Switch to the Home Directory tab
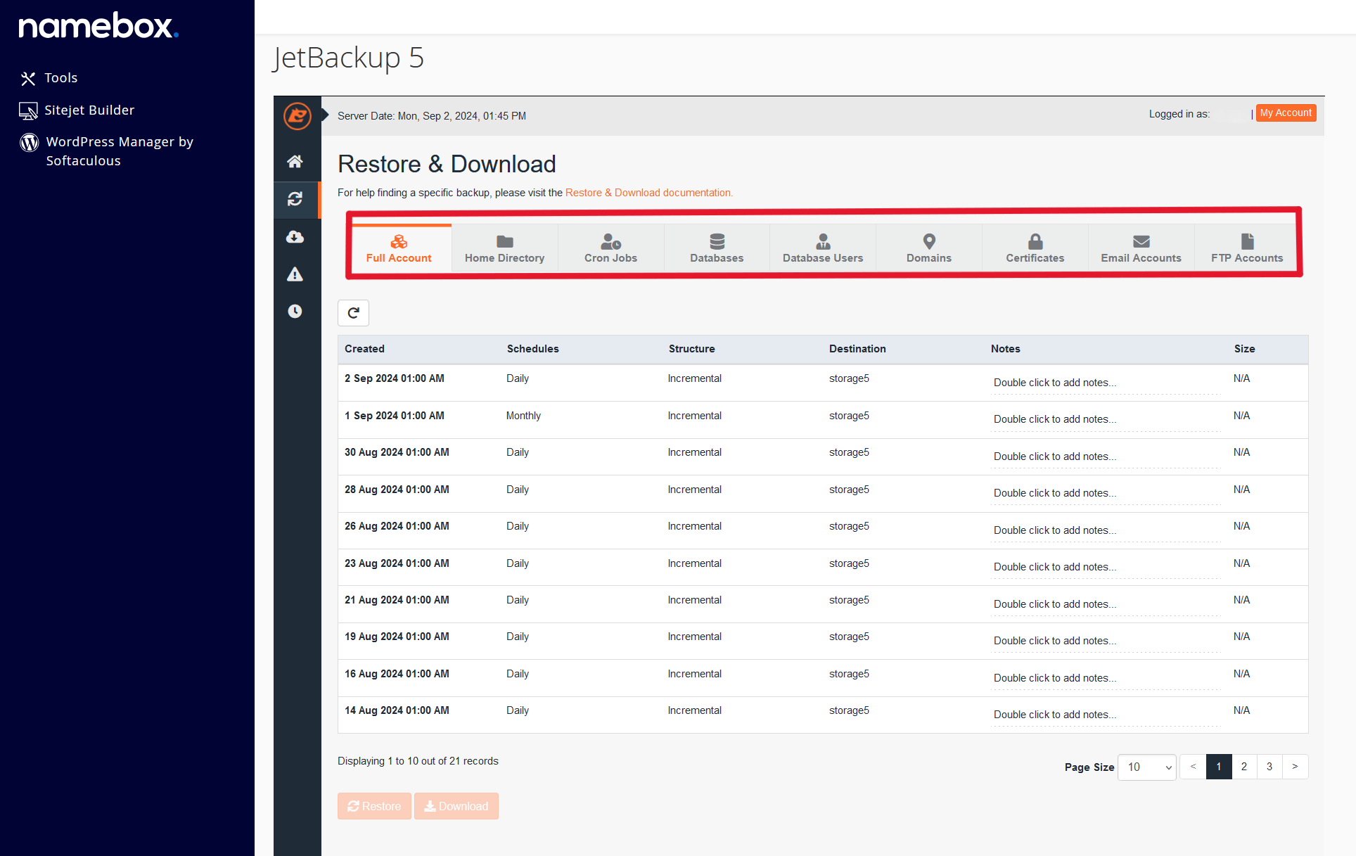The image size is (1356, 856). pos(505,248)
